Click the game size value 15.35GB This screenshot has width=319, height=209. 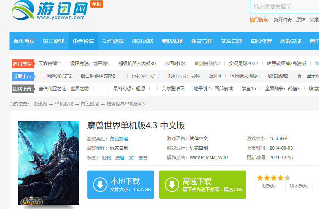tap(278, 139)
